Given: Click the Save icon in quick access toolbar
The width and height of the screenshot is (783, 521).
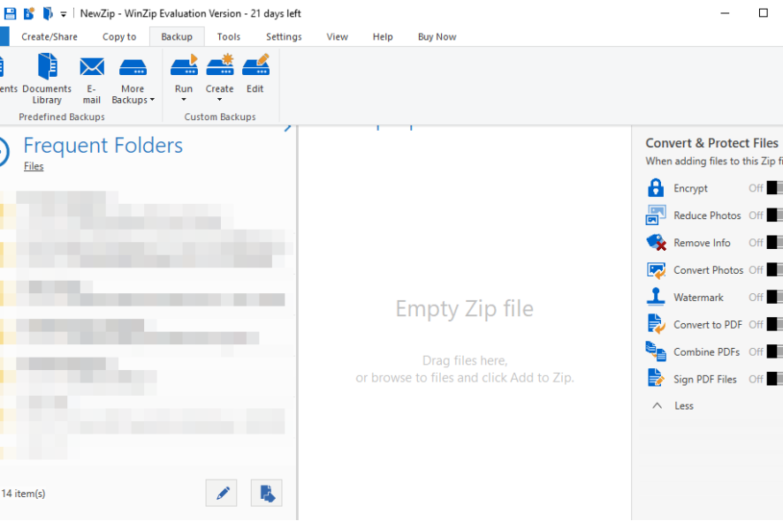Looking at the screenshot, I should click(x=10, y=13).
